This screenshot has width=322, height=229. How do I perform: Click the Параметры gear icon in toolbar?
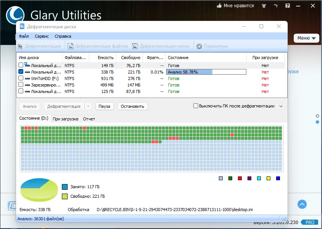coord(199,46)
